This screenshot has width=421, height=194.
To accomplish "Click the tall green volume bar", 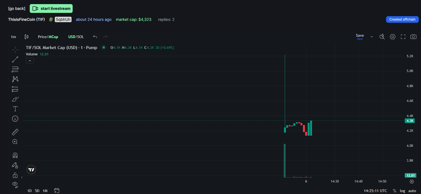I will [x=285, y=160].
